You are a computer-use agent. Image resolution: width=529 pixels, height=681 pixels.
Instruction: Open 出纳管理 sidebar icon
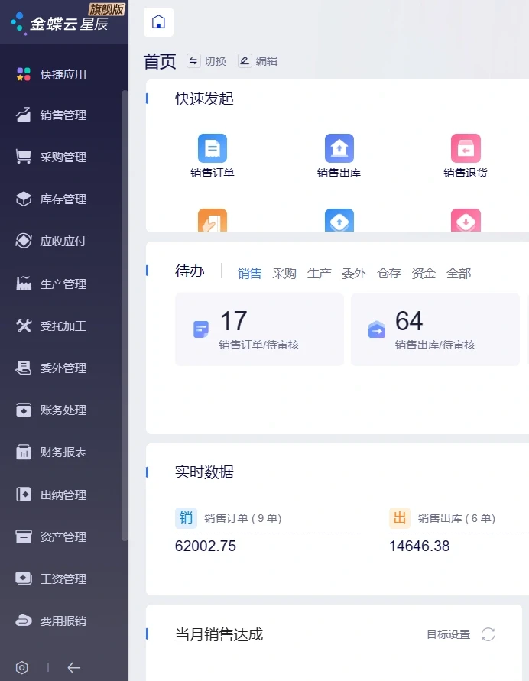coord(24,495)
